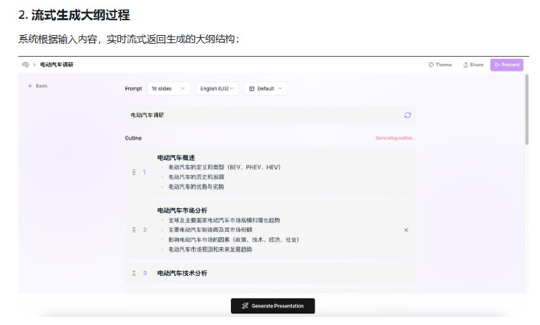Click the drag handle of outline item 2
540x325 pixels.
pos(134,230)
